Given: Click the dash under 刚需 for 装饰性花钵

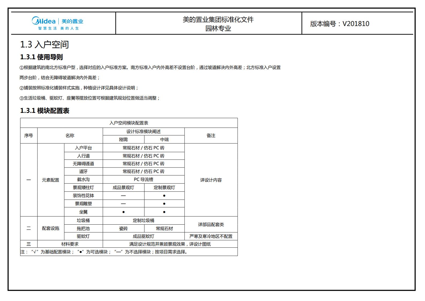Looking at the screenshot, I should (x=123, y=196).
